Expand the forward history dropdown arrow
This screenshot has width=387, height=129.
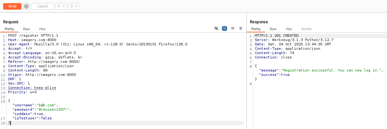(77, 6)
